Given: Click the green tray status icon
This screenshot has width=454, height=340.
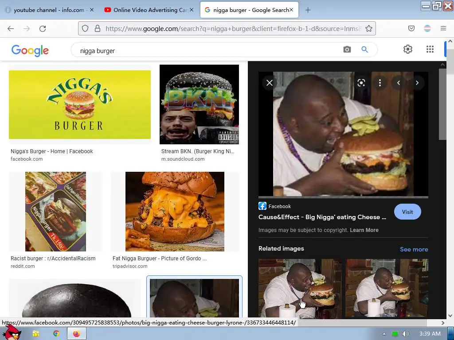Looking at the screenshot, I should click(395, 334).
